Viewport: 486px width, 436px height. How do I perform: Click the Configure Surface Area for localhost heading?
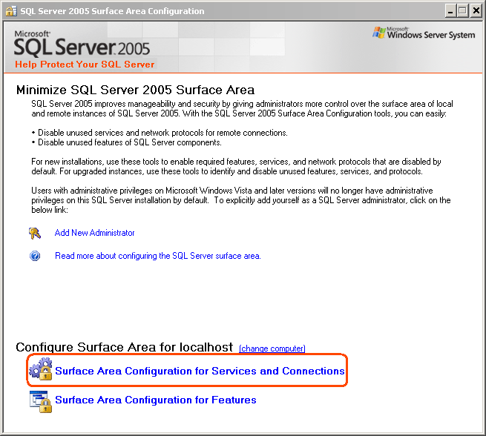click(x=125, y=347)
